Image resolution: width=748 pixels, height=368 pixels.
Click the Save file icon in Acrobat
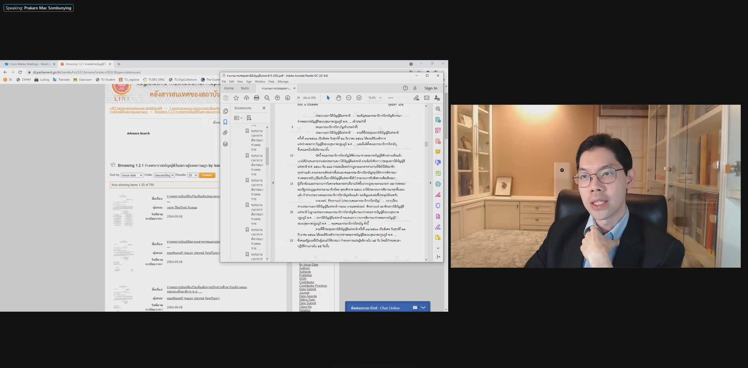click(226, 98)
